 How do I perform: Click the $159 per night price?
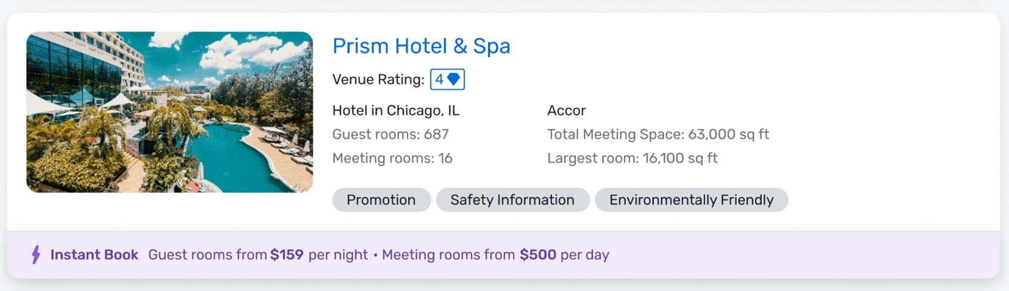[319, 255]
